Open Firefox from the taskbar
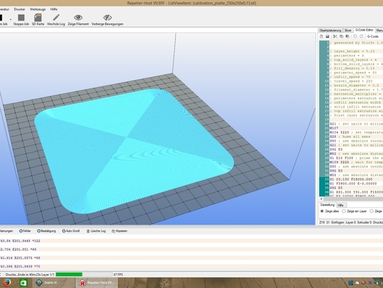383x288 pixels. tap(7, 283)
